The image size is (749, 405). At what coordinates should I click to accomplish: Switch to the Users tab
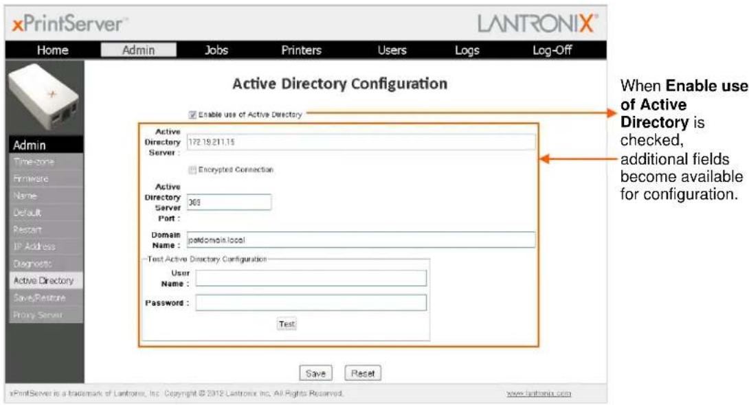(392, 50)
